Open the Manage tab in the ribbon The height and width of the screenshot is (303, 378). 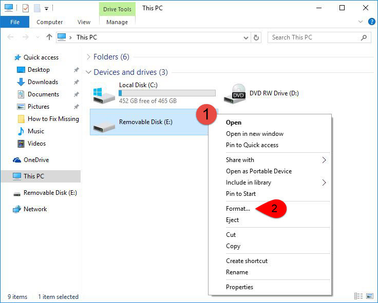[117, 22]
